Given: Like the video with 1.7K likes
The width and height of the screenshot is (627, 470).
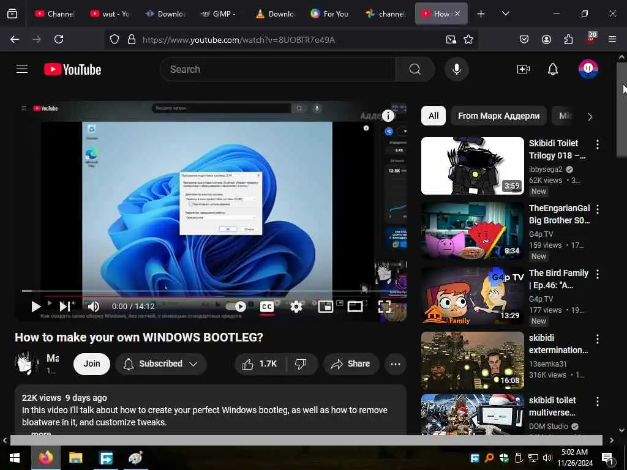Looking at the screenshot, I should coord(260,364).
